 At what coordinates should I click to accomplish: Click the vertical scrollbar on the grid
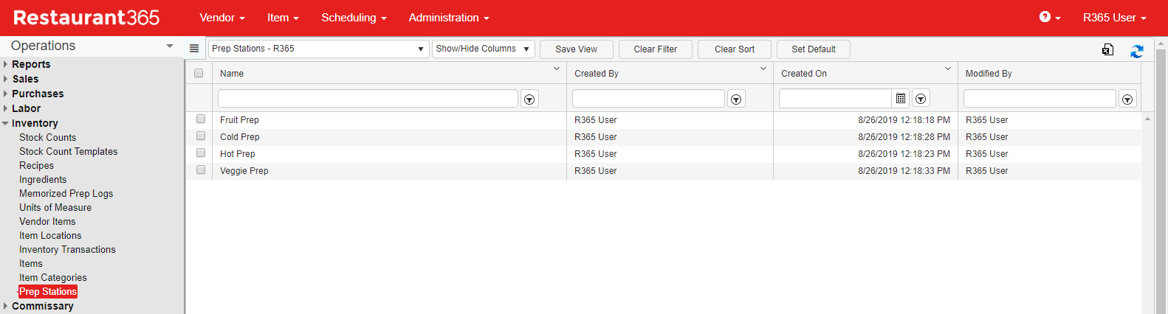click(1147, 212)
